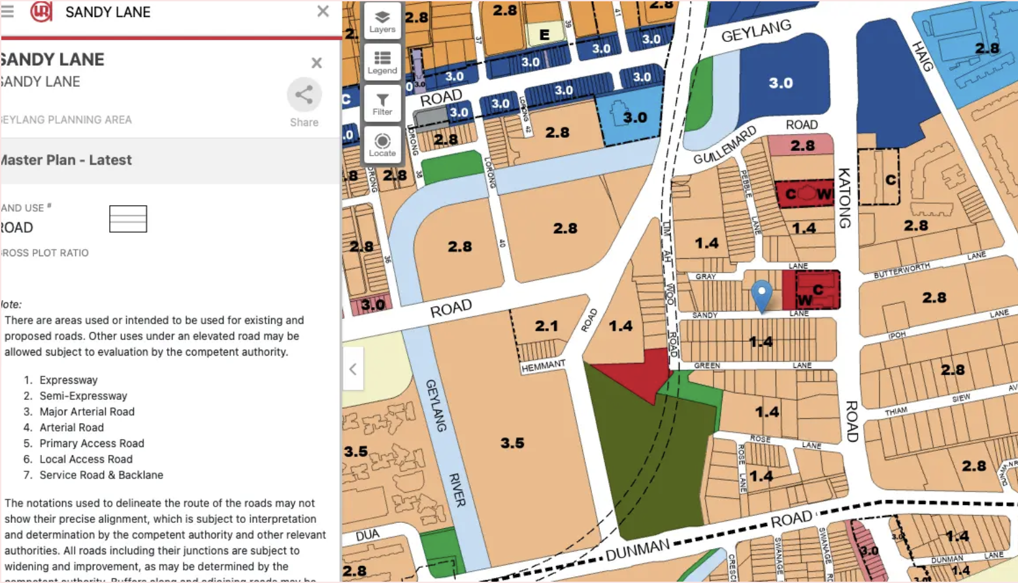Viewport: 1018px width, 583px height.
Task: Open the Filter tool
Action: 382,103
